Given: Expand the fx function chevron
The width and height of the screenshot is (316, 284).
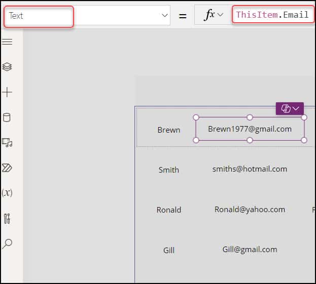Looking at the screenshot, I should [x=221, y=15].
